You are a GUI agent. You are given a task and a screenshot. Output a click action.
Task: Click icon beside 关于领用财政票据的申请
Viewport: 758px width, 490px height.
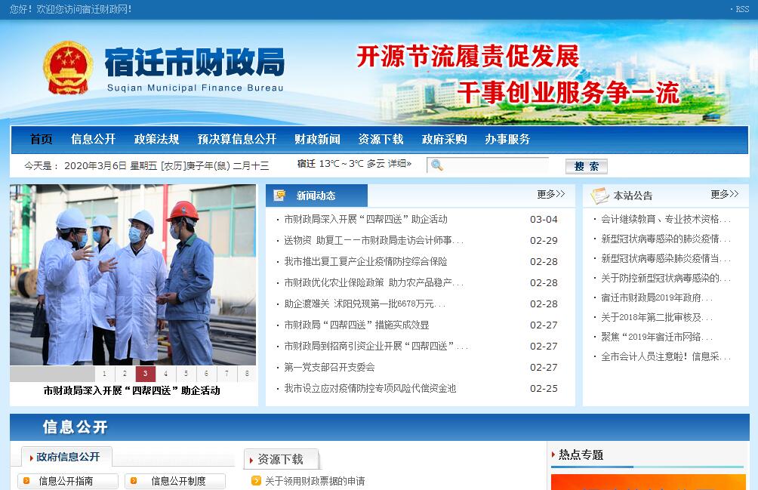(256, 481)
